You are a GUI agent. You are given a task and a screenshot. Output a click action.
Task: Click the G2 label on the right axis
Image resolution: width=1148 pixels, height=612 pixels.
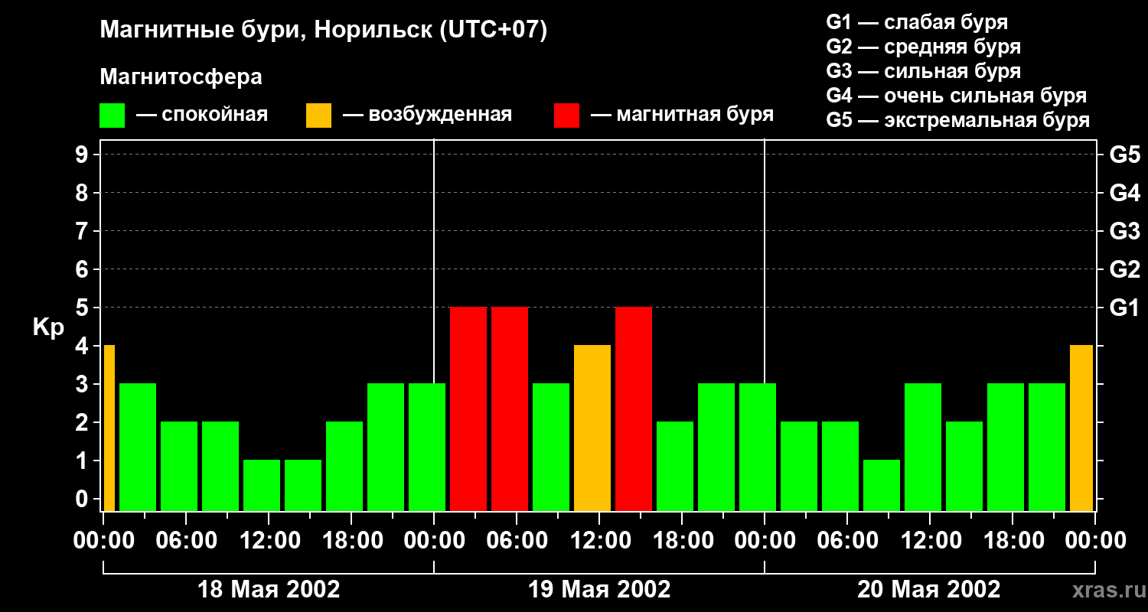pos(1124,269)
